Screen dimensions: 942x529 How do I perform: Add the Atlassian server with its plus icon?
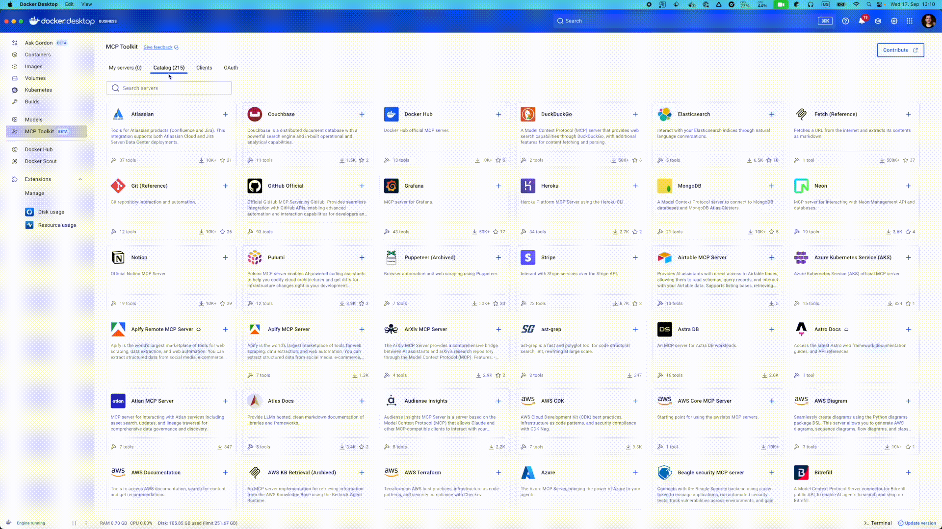tap(225, 114)
